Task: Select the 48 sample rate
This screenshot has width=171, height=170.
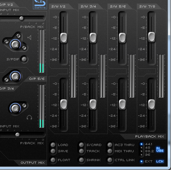Action: click(x=141, y=147)
